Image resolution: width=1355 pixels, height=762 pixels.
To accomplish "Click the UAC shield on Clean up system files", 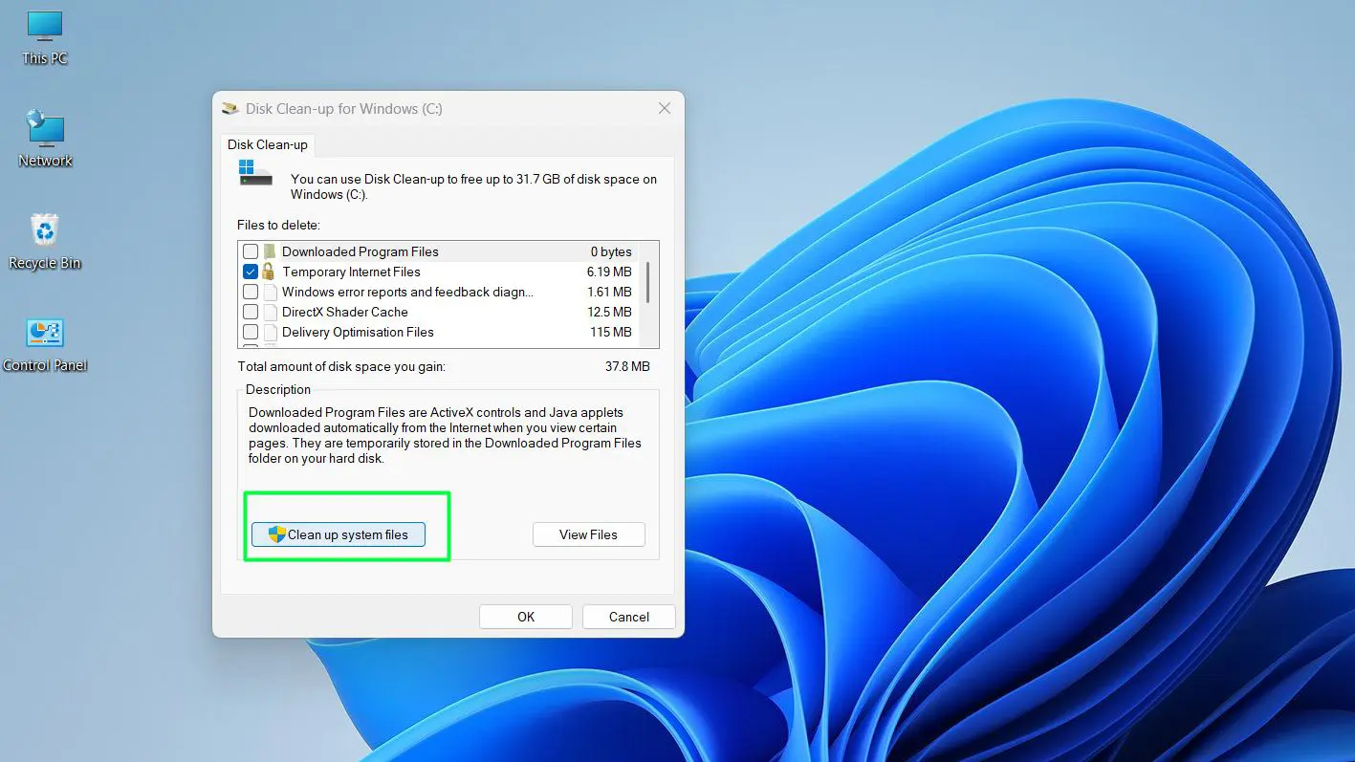I will pyautogui.click(x=275, y=533).
